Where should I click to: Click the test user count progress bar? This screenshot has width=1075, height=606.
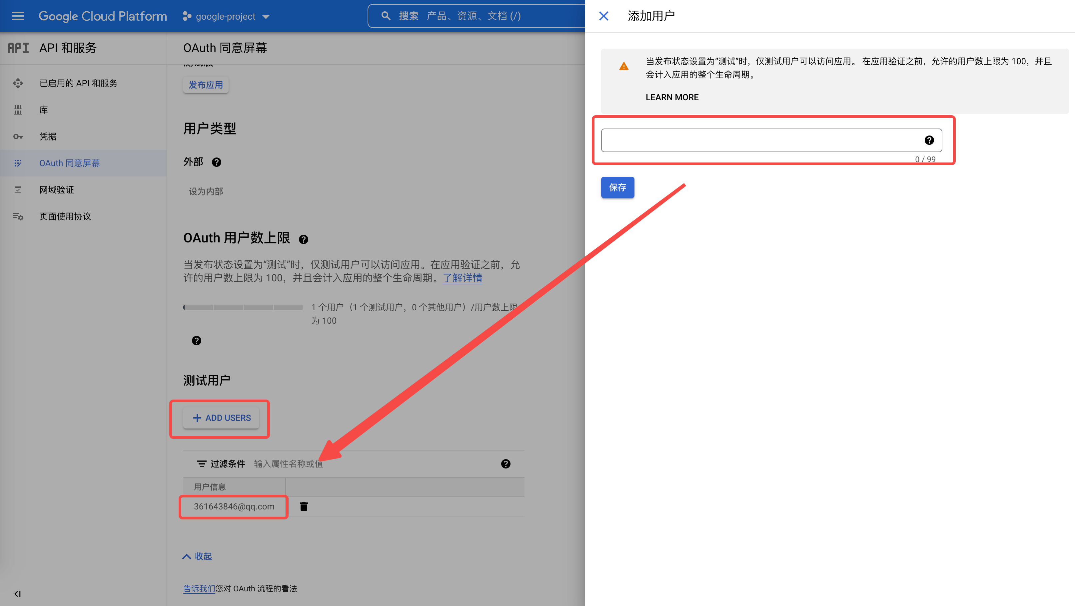(243, 307)
